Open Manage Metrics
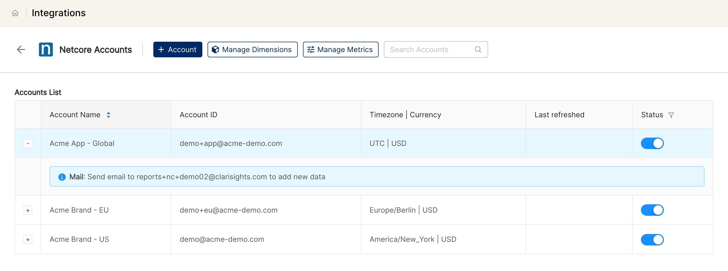Image resolution: width=728 pixels, height=271 pixels. 341,50
